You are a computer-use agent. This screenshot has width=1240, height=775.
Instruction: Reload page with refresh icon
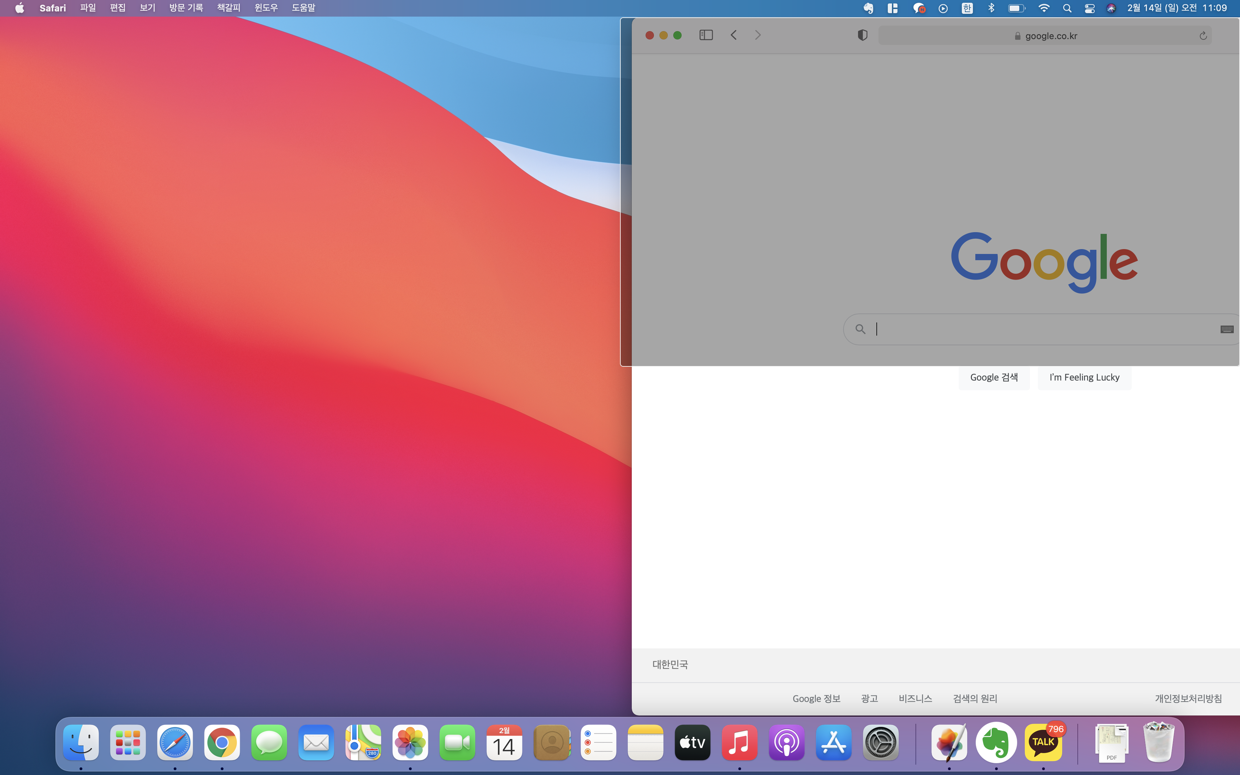coord(1203,36)
